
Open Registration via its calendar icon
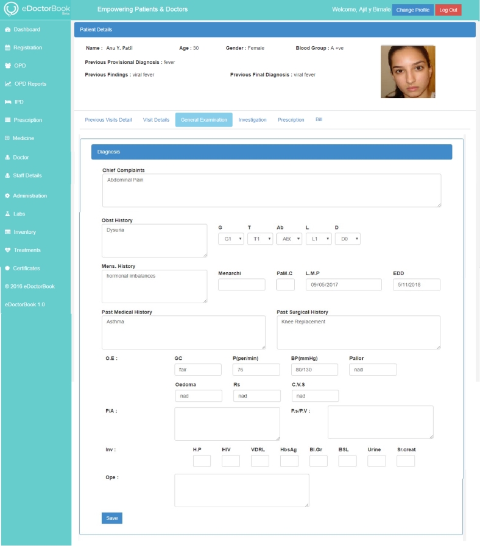(7, 47)
